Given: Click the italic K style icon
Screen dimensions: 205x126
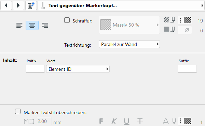Looking at the screenshot, I should click(114, 121).
